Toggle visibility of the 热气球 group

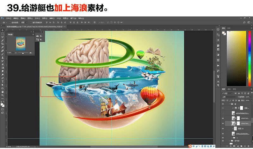[223, 141]
